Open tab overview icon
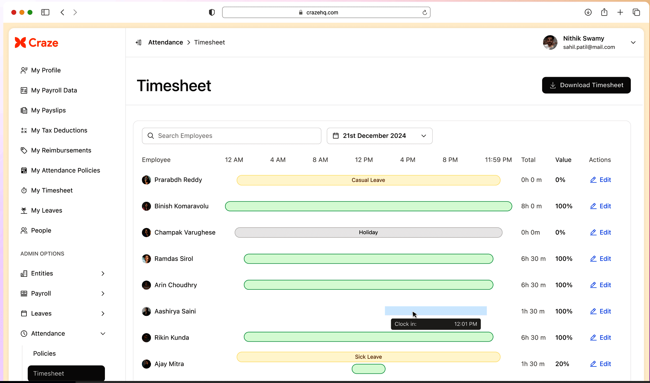 click(x=636, y=12)
